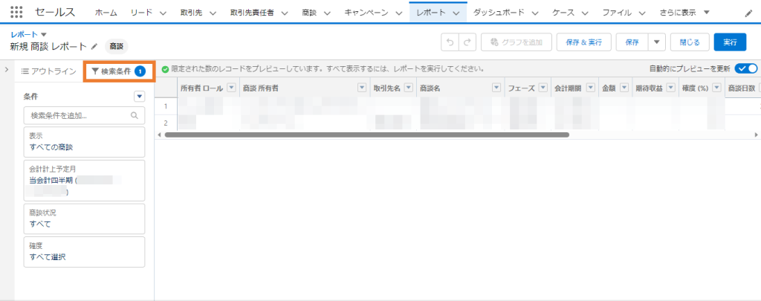Open the 期待収益 column menu
The width and height of the screenshot is (761, 301).
[x=671, y=88]
